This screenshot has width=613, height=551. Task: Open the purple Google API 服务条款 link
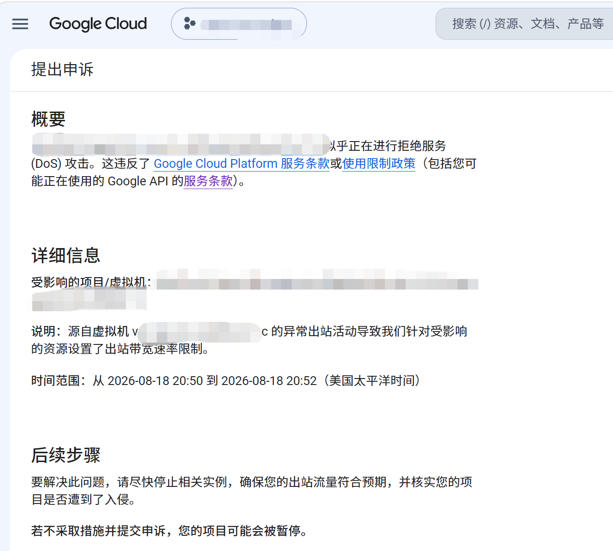pyautogui.click(x=208, y=181)
